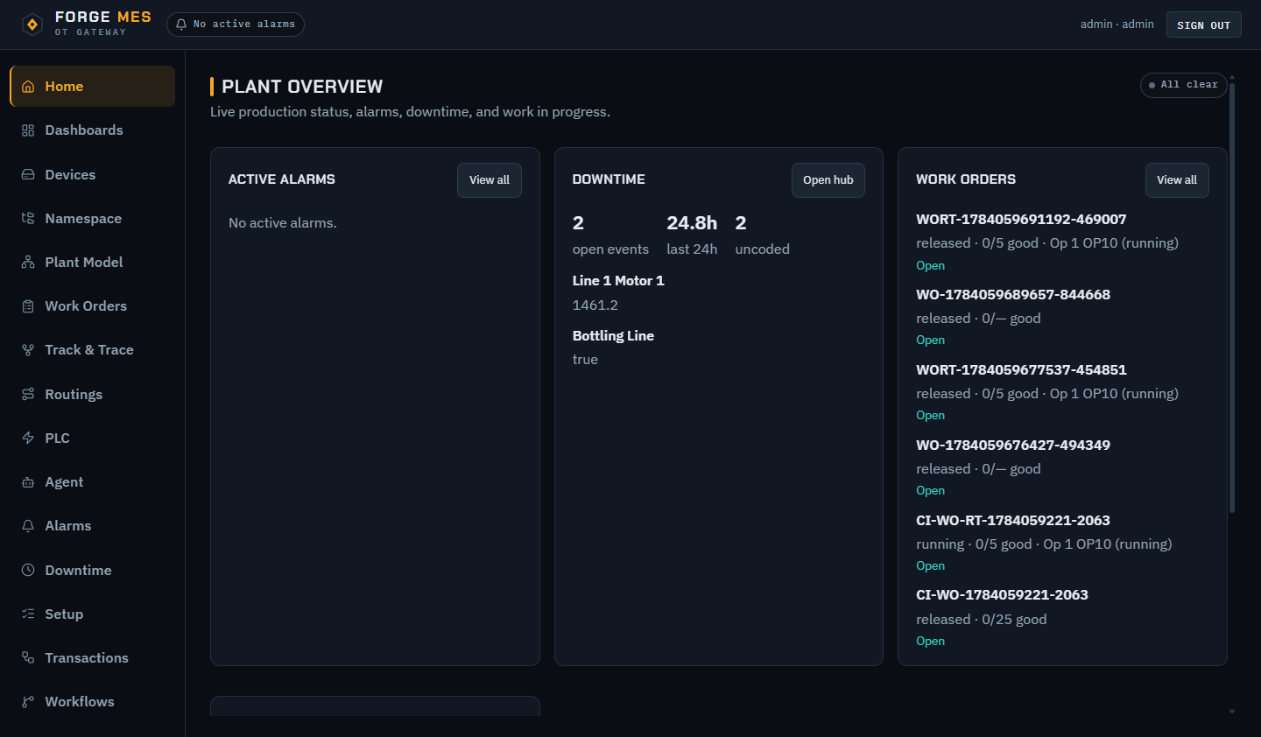Click the Dashboards grid icon

pyautogui.click(x=28, y=130)
